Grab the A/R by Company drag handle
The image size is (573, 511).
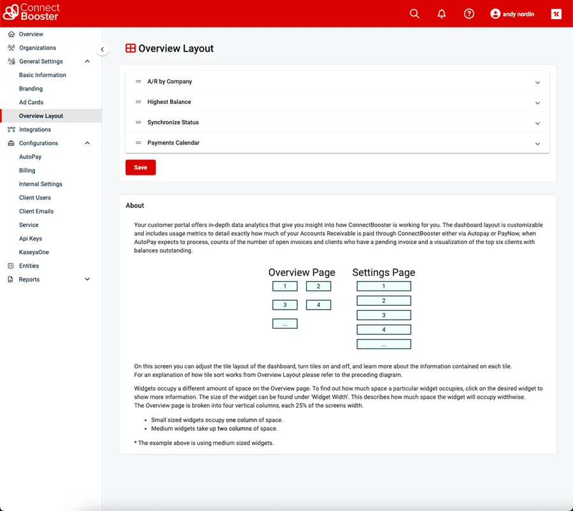(x=138, y=82)
